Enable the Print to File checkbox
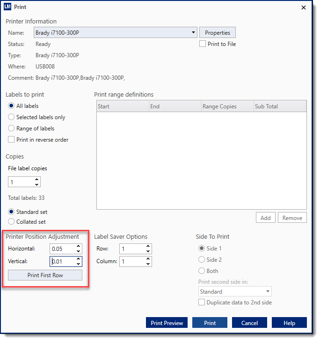The image size is (320, 341). coord(203,44)
